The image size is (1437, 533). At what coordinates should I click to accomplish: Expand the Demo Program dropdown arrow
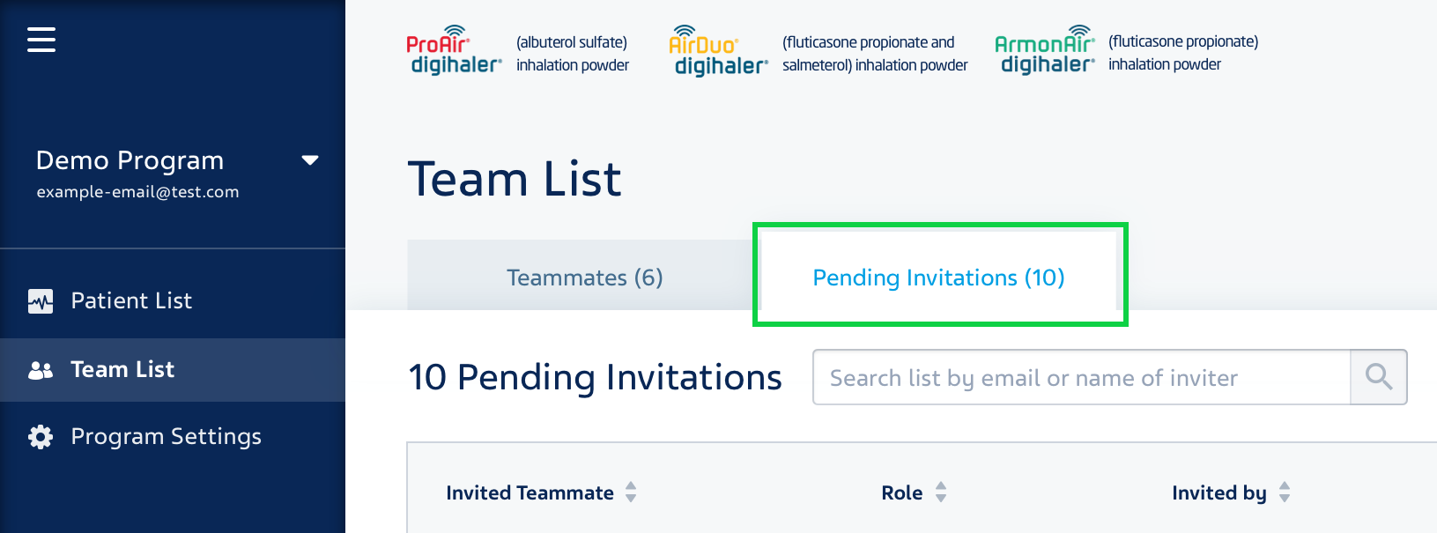tap(310, 160)
